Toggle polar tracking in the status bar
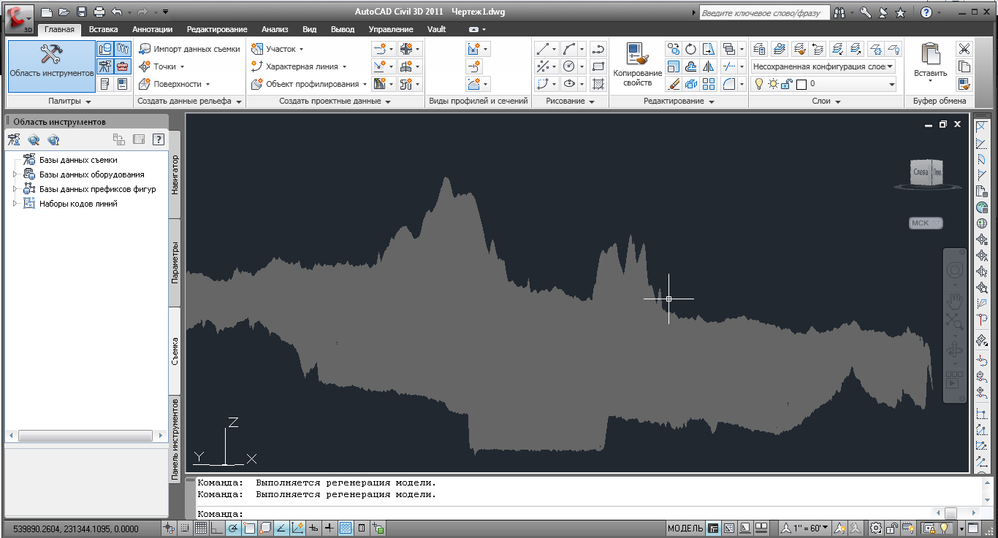This screenshot has height=538, width=998. (234, 528)
